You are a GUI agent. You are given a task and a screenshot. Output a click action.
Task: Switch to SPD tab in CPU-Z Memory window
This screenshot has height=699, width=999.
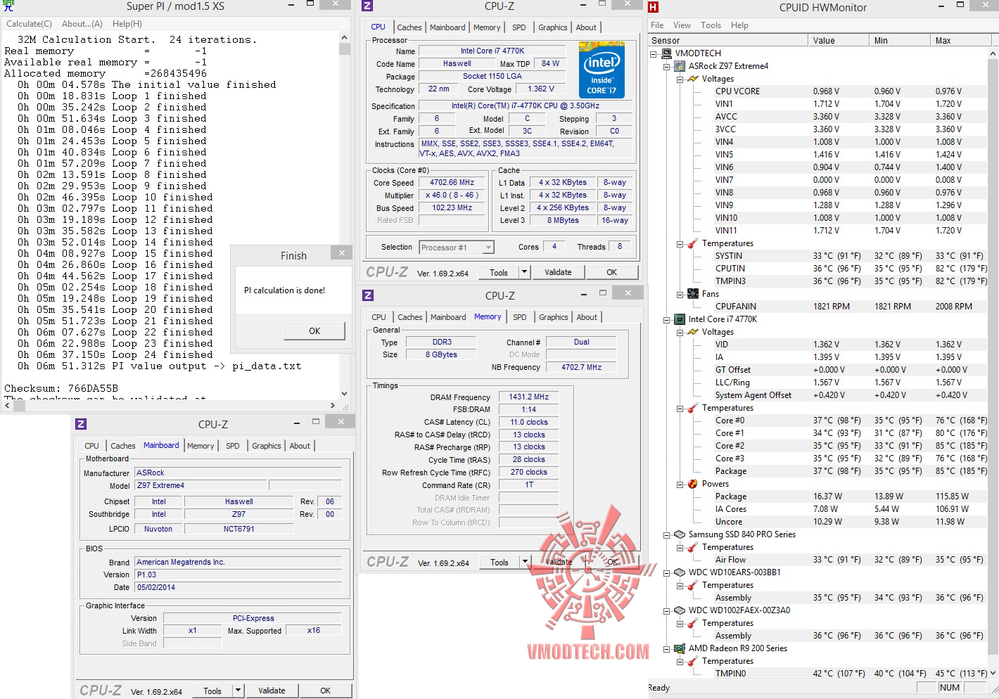coord(519,317)
